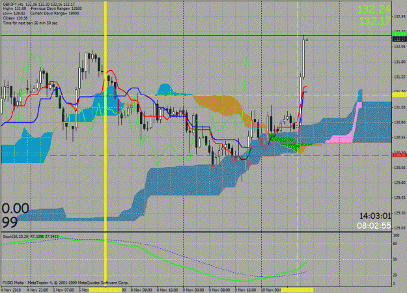This screenshot has height=293, width=407.
Task: Click the stochastic 80 level label
Action: [395, 244]
